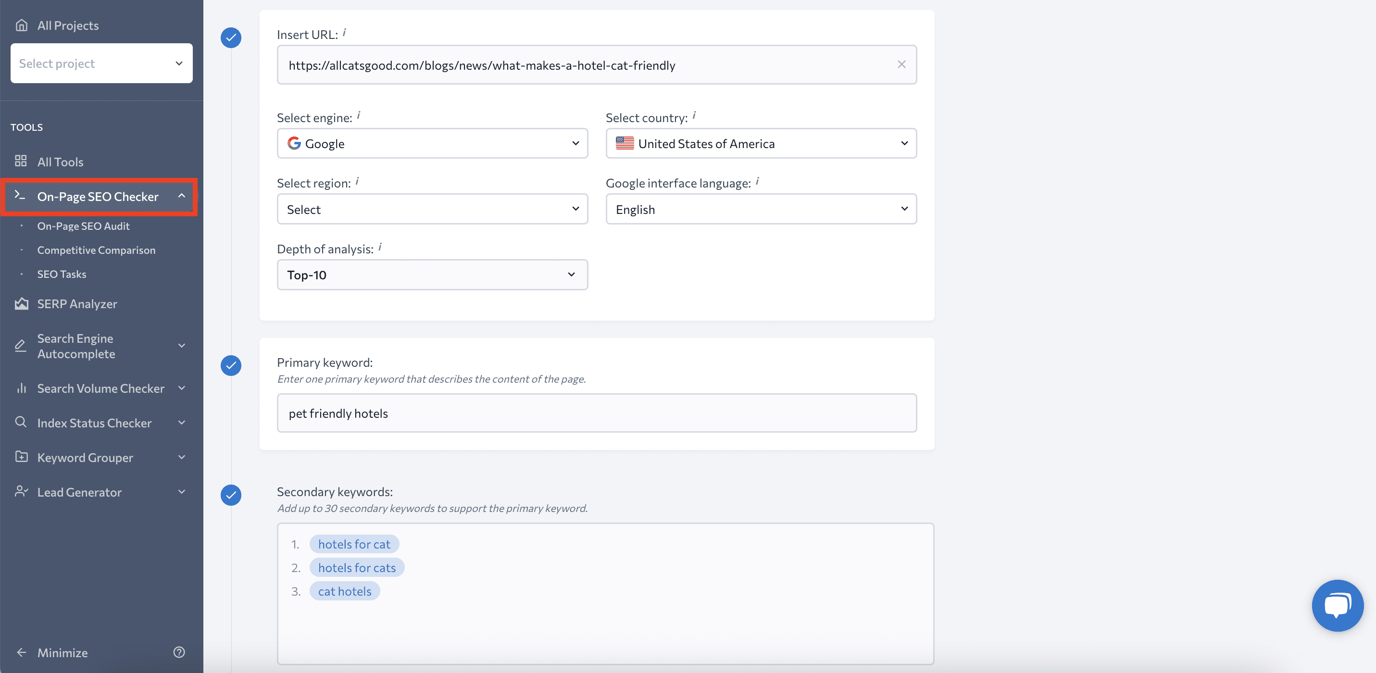
Task: Click the Select project dropdown
Action: point(101,62)
